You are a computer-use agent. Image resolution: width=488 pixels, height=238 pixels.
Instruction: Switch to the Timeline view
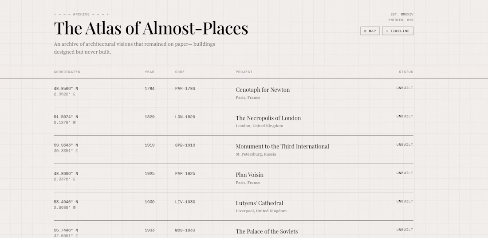[x=397, y=31]
